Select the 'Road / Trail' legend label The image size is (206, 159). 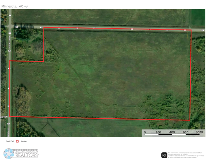10,141
